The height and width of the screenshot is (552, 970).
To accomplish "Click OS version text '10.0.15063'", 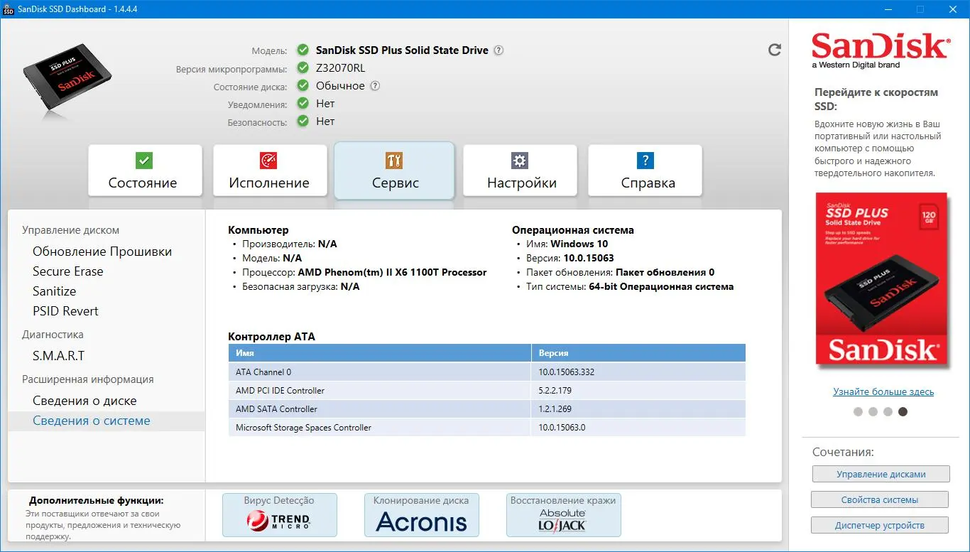I will tap(589, 259).
